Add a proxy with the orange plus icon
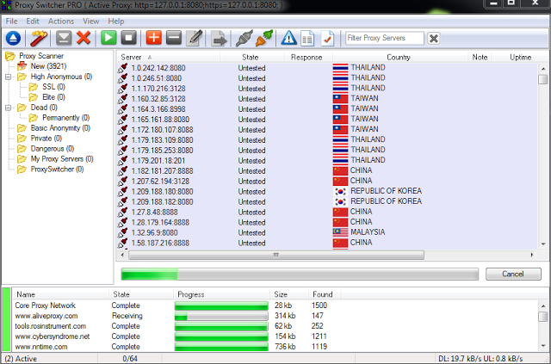Screen dimensions: 551x364 point(153,38)
